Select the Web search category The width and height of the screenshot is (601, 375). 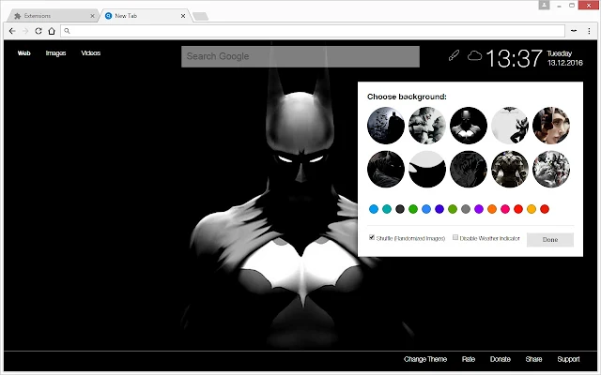point(23,53)
